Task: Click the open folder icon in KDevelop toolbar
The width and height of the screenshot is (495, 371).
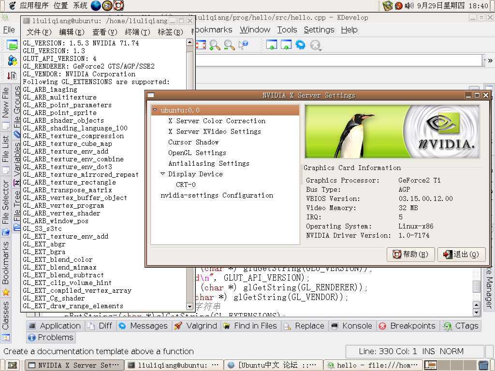Action: click(12, 45)
